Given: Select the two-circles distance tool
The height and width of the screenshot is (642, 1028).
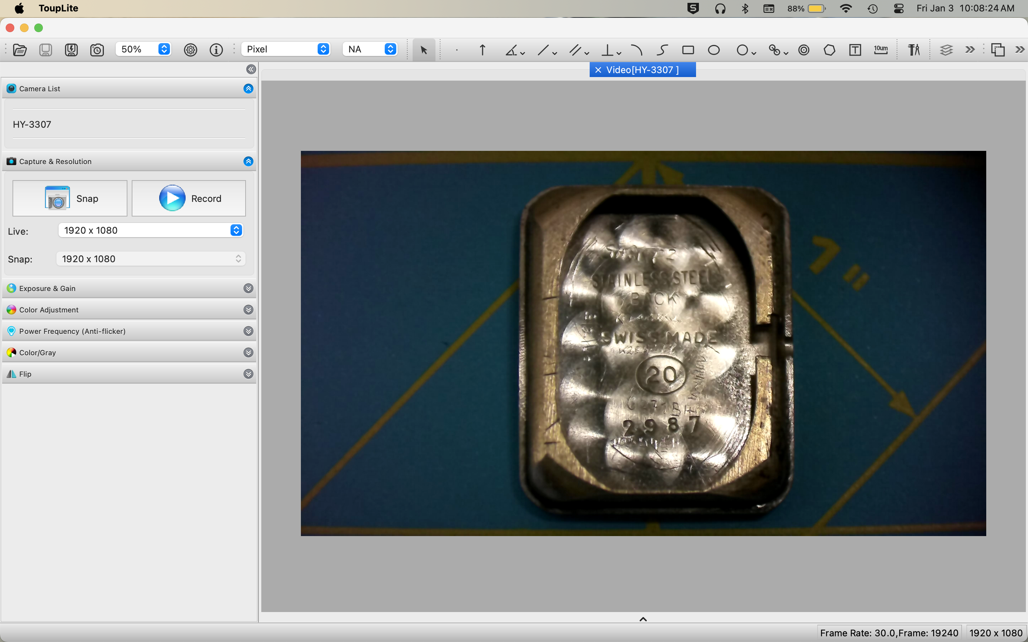Looking at the screenshot, I should (x=775, y=50).
